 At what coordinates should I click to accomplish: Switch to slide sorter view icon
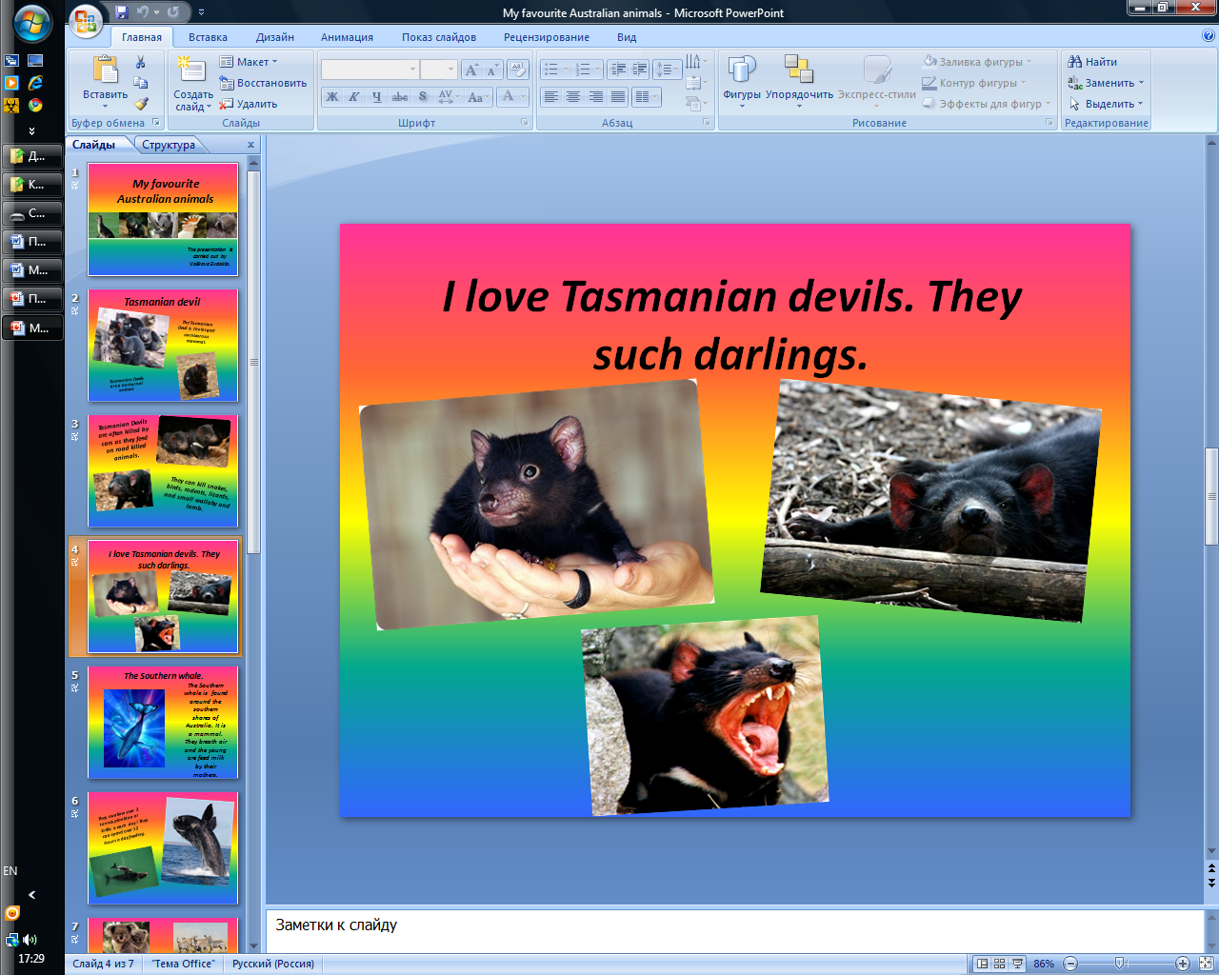[x=999, y=964]
